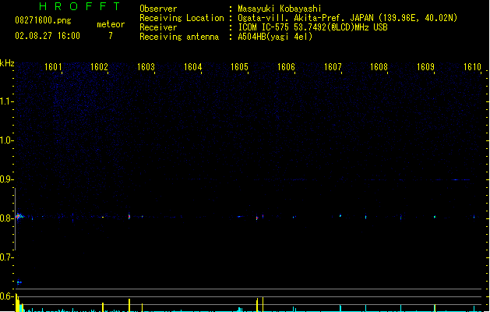Image resolution: width=490 pixels, height=312 pixels.
Task: Click frequency axis label 1.1
Action: pos(6,101)
